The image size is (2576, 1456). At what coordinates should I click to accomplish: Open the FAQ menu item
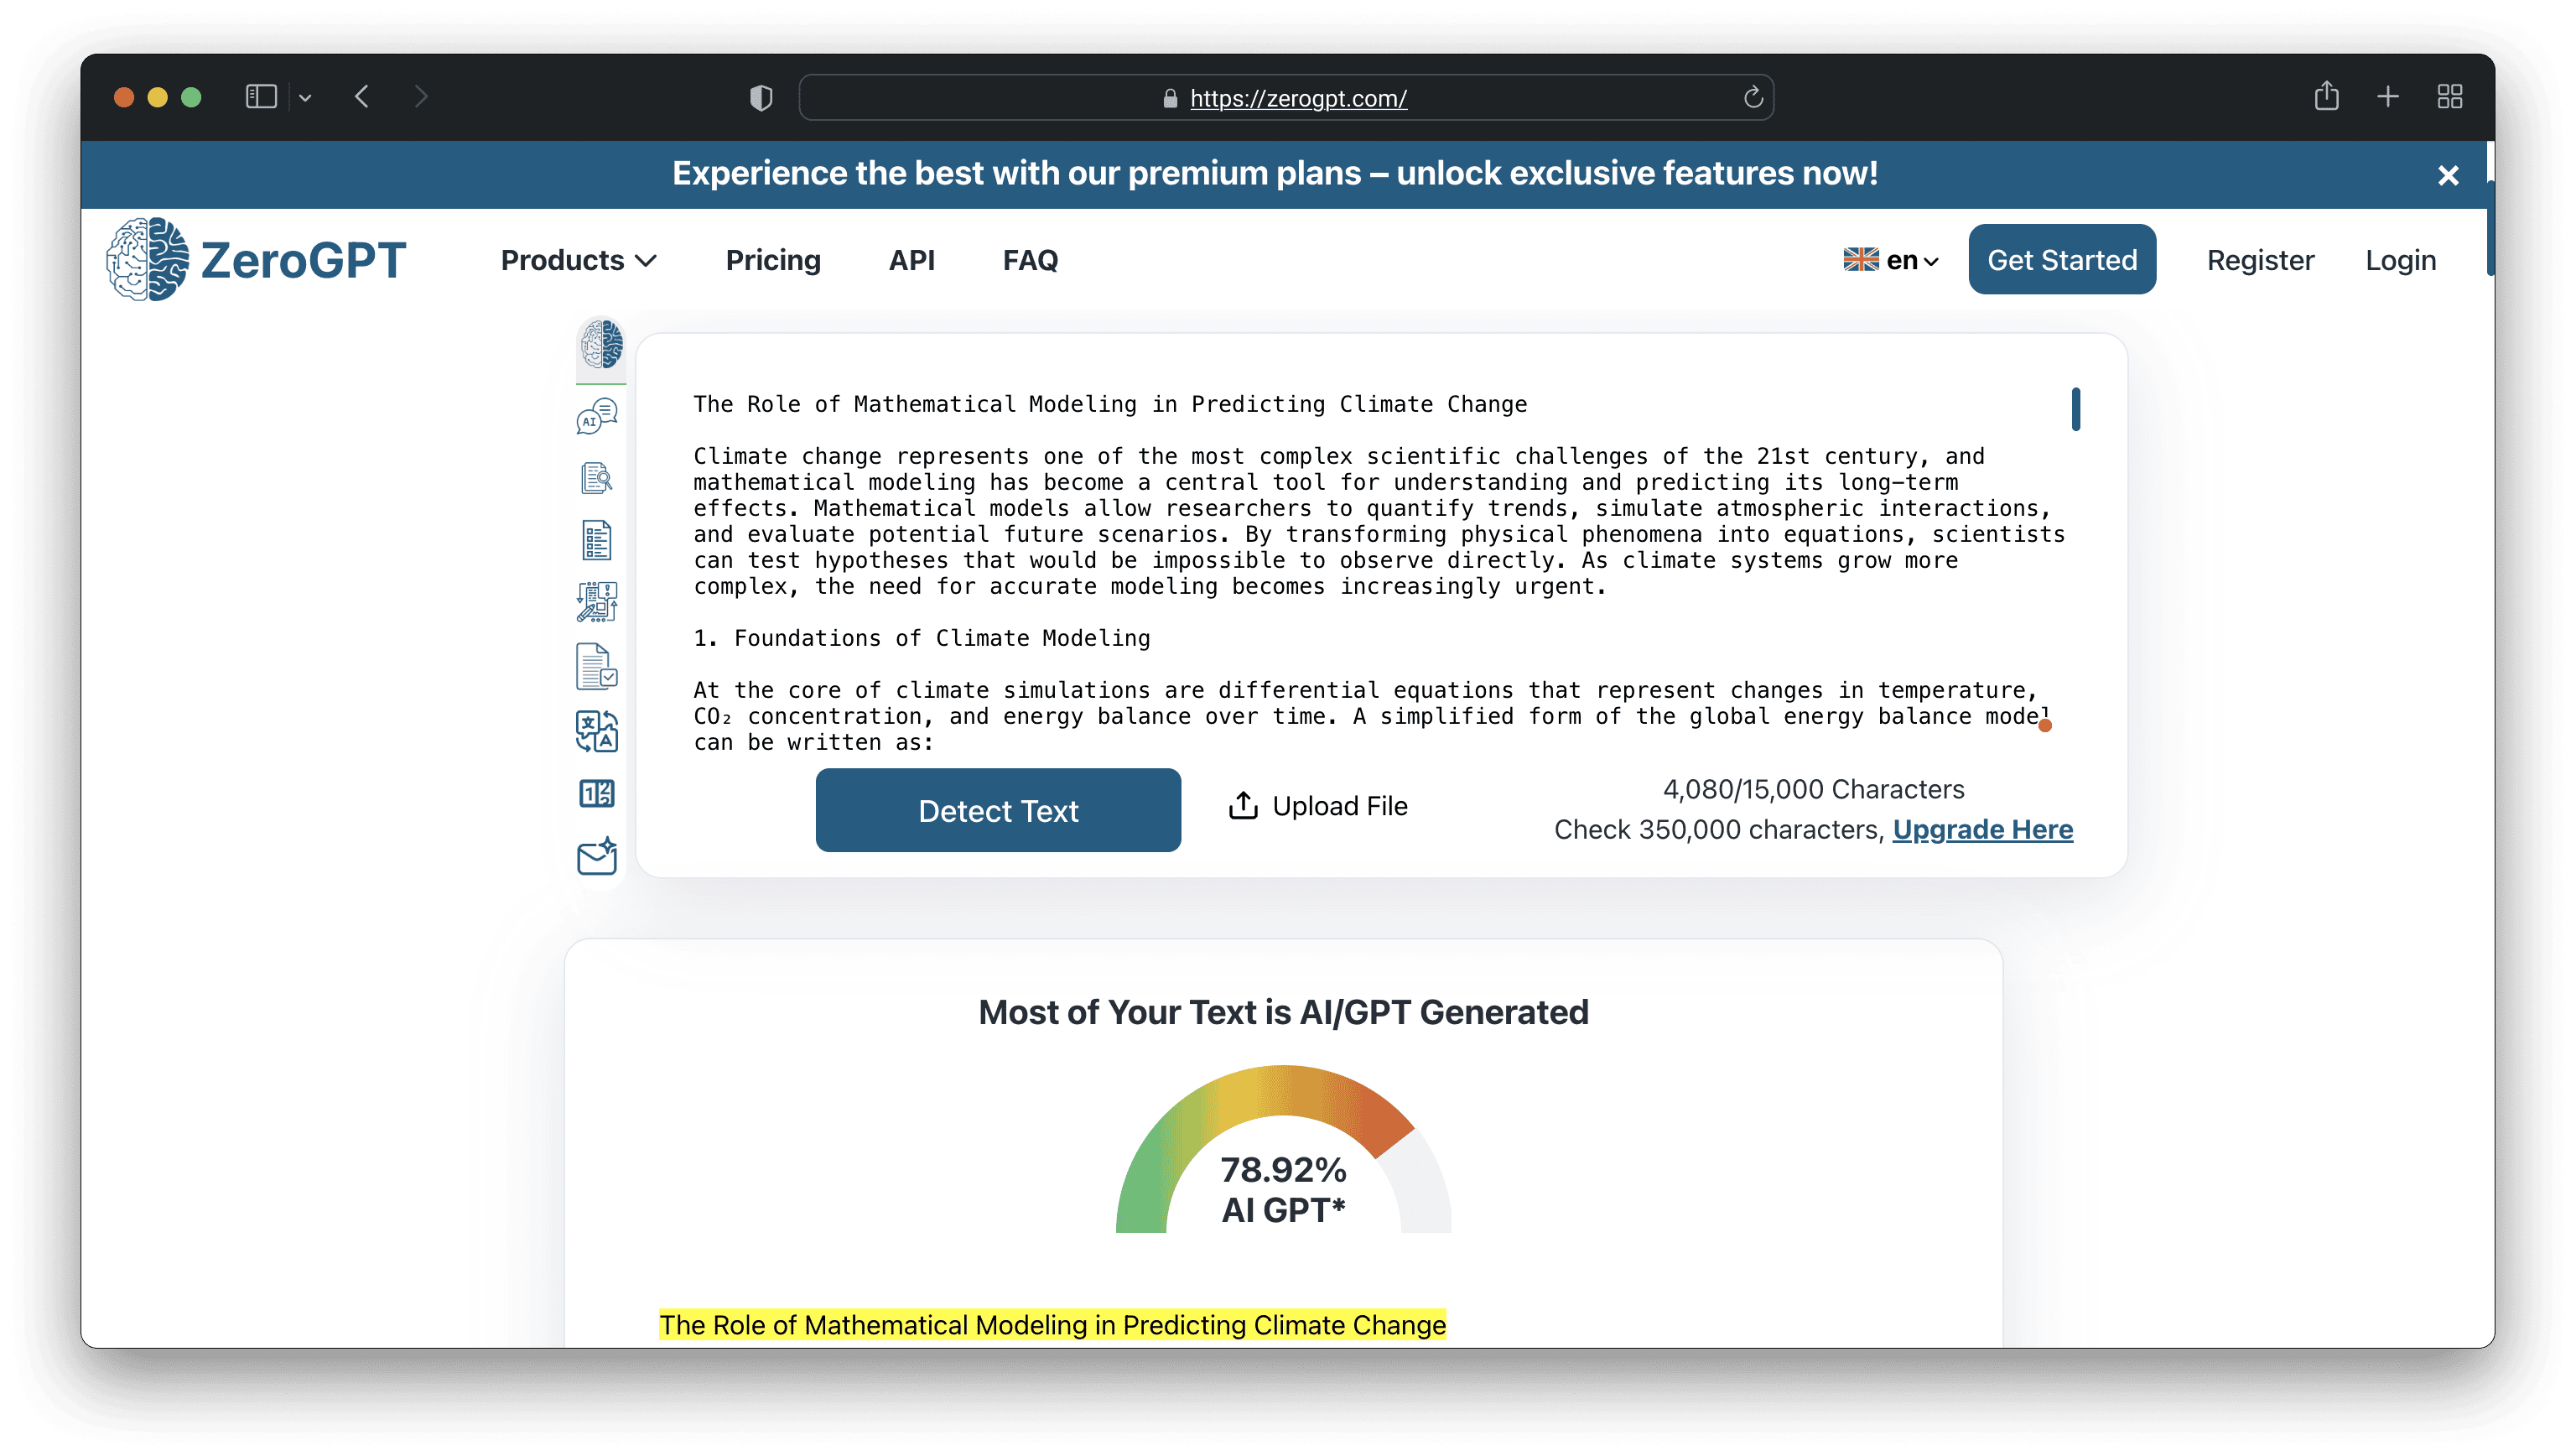(1030, 260)
